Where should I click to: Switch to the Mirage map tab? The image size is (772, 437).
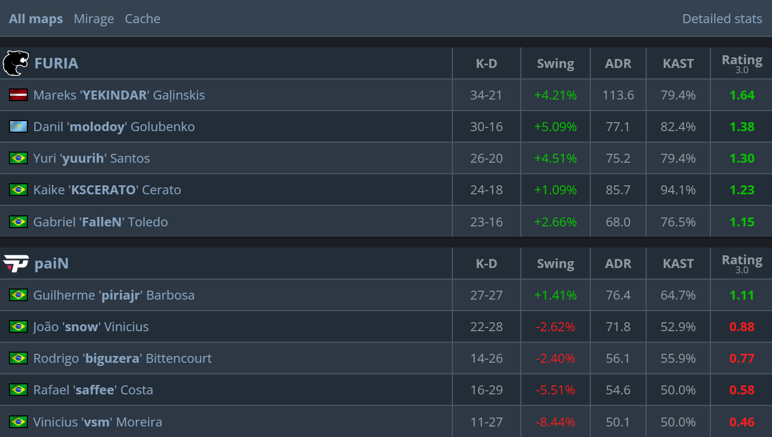(x=94, y=19)
